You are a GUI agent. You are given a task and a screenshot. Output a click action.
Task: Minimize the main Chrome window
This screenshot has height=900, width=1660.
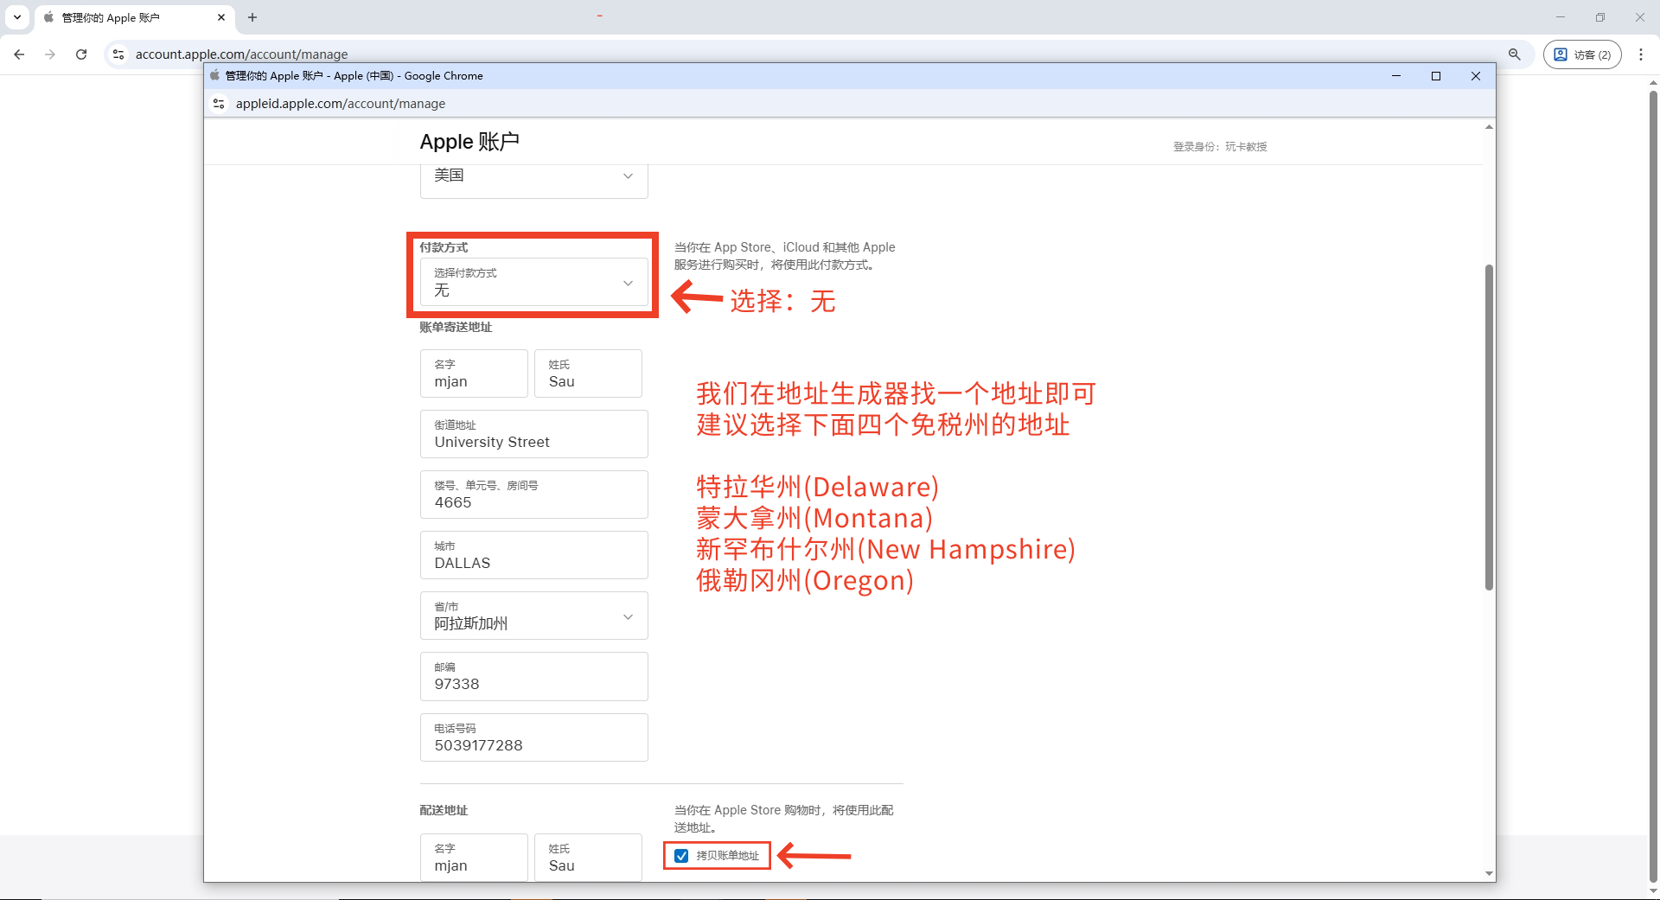click(x=1561, y=17)
